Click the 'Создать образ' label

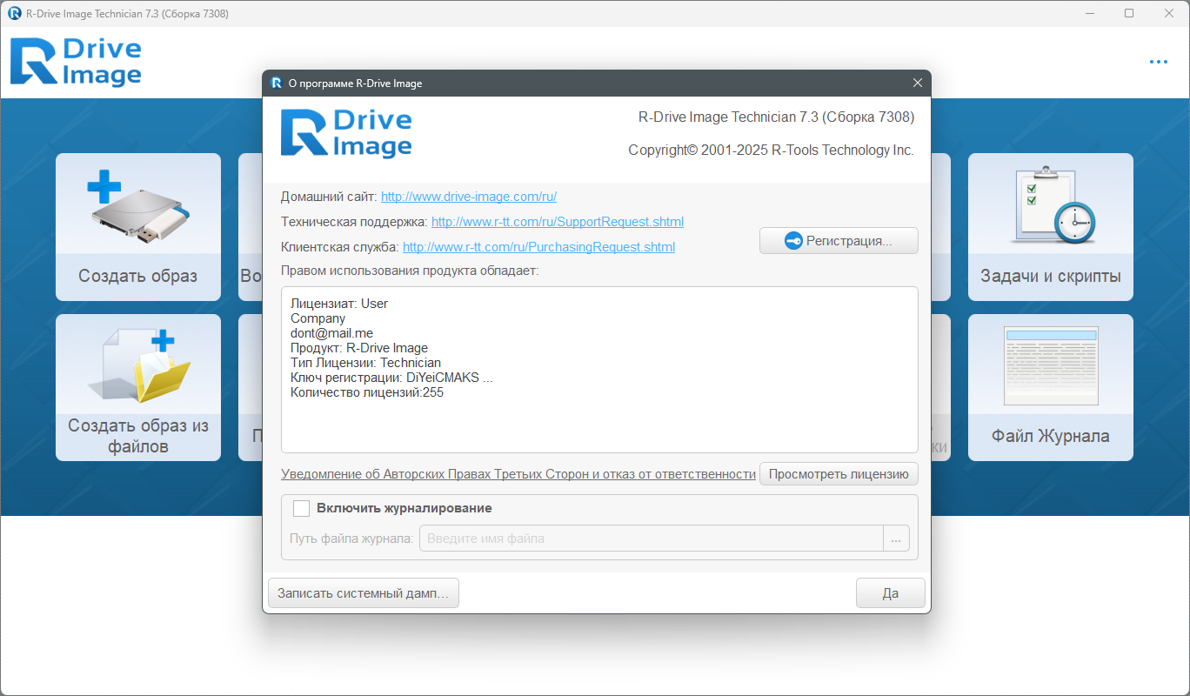138,276
